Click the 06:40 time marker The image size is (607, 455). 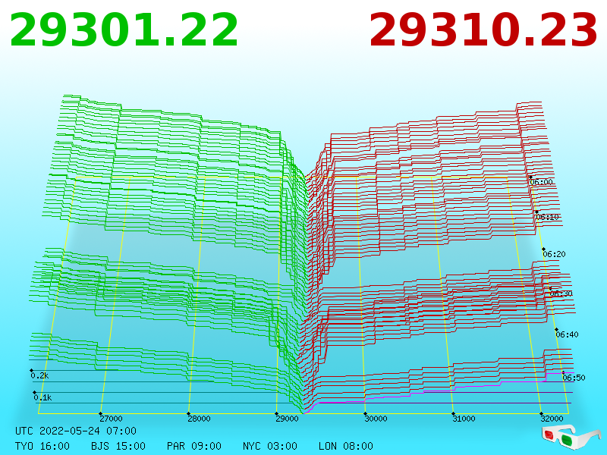click(567, 334)
